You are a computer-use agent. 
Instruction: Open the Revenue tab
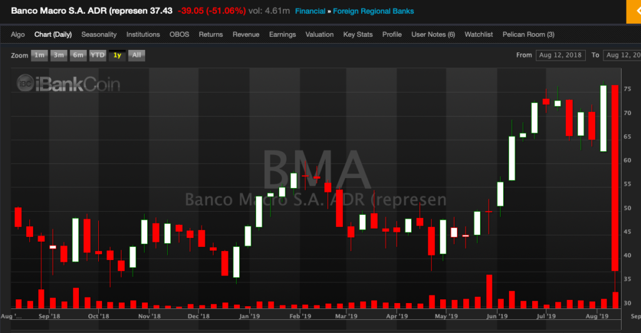[x=245, y=35]
